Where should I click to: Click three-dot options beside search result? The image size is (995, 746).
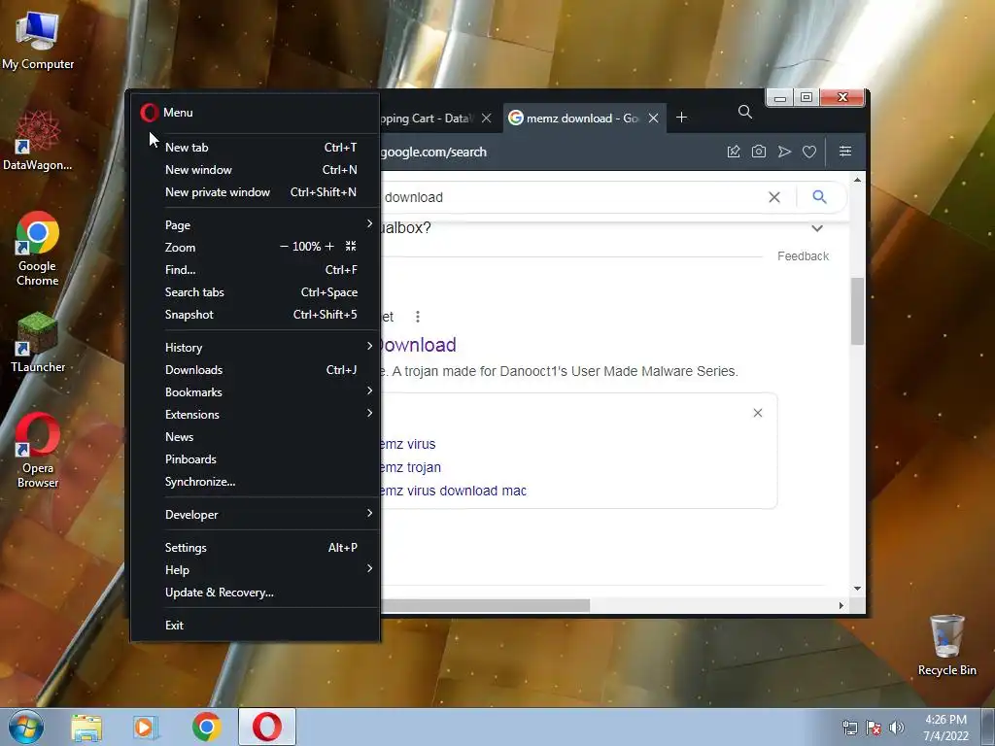tap(418, 317)
